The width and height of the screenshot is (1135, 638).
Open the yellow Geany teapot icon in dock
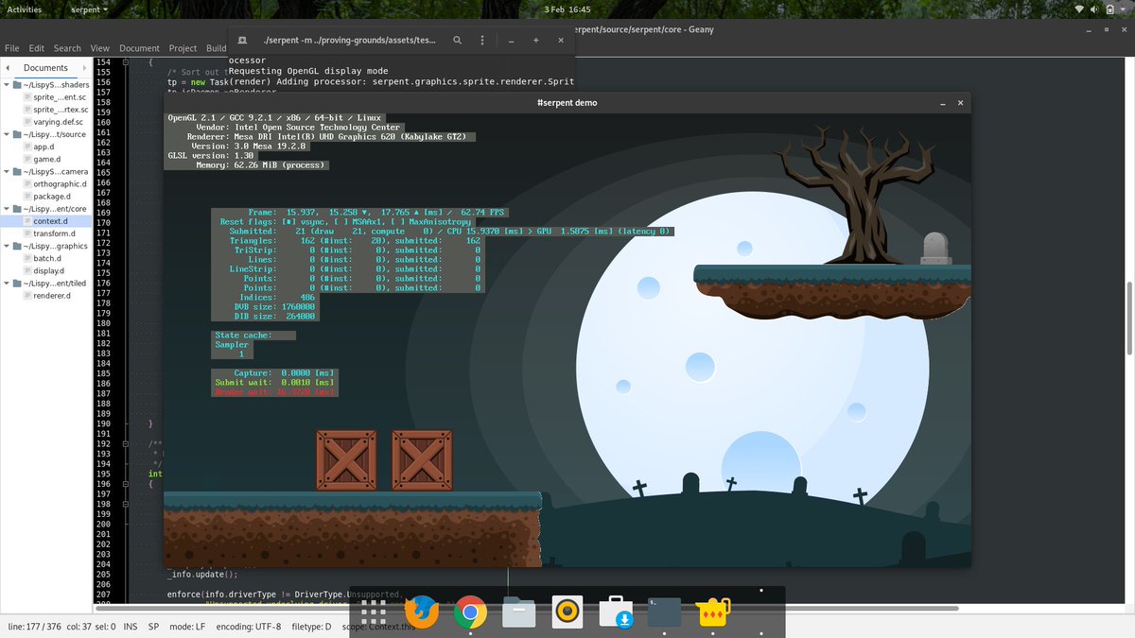[x=712, y=612]
